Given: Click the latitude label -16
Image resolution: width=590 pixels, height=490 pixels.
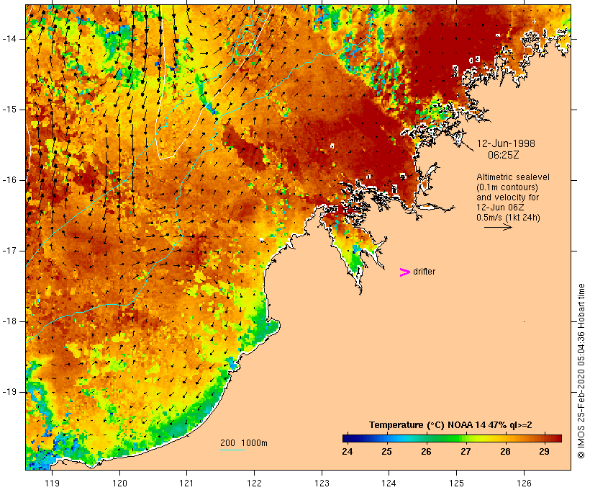Looking at the screenshot, I should (9, 180).
